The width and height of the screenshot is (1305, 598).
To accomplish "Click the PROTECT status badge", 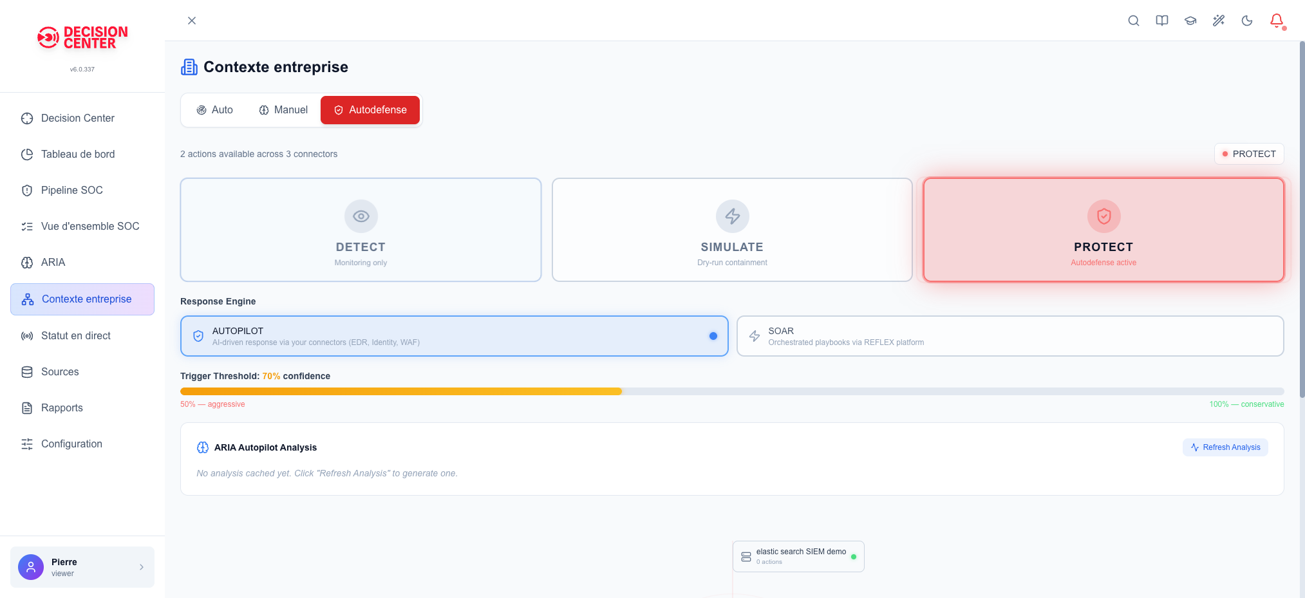I will [x=1249, y=154].
